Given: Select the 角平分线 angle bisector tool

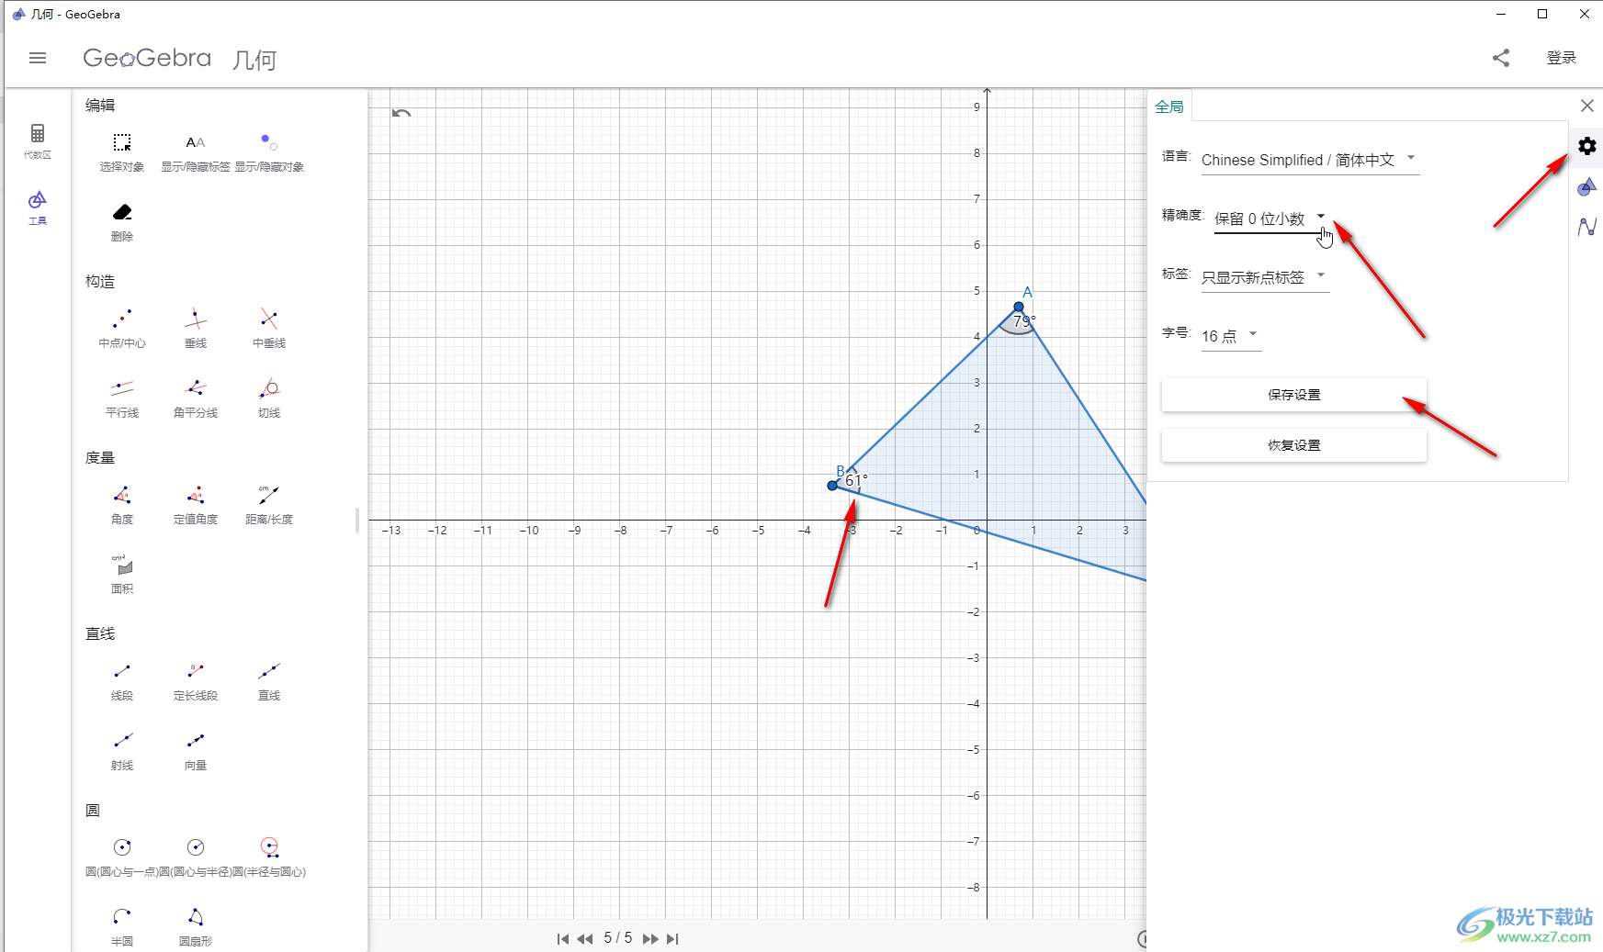Looking at the screenshot, I should click(x=196, y=398).
